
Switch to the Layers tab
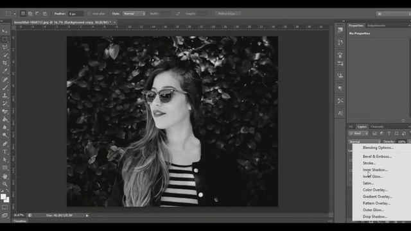click(362, 127)
